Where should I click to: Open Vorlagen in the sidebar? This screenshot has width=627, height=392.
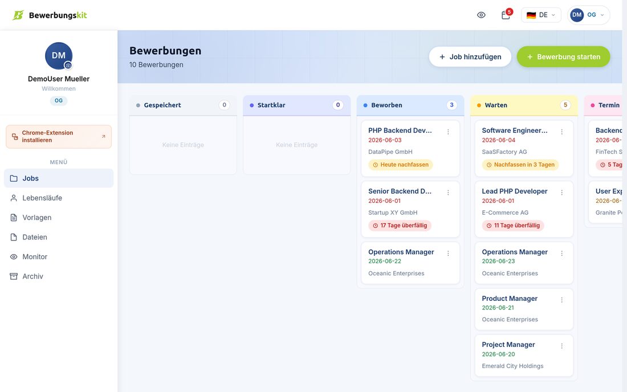58,218
